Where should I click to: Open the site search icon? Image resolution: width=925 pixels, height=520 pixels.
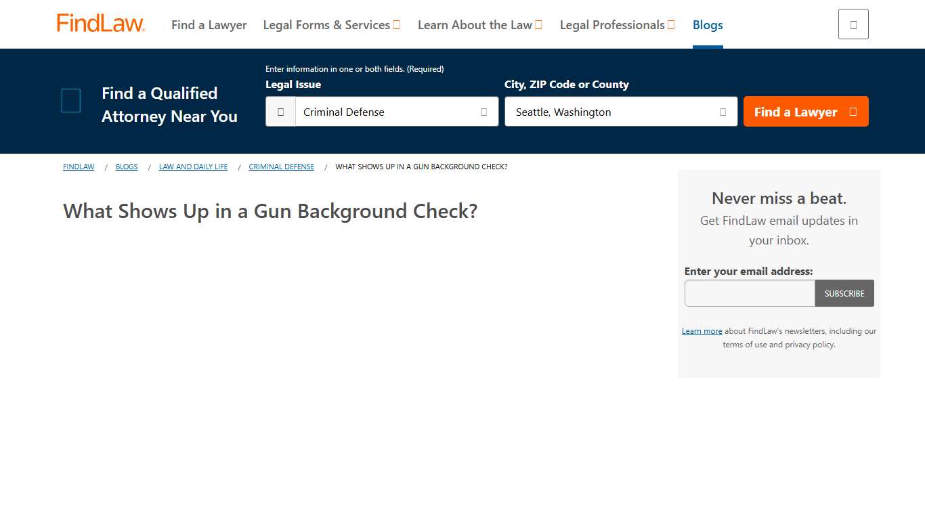coord(853,23)
